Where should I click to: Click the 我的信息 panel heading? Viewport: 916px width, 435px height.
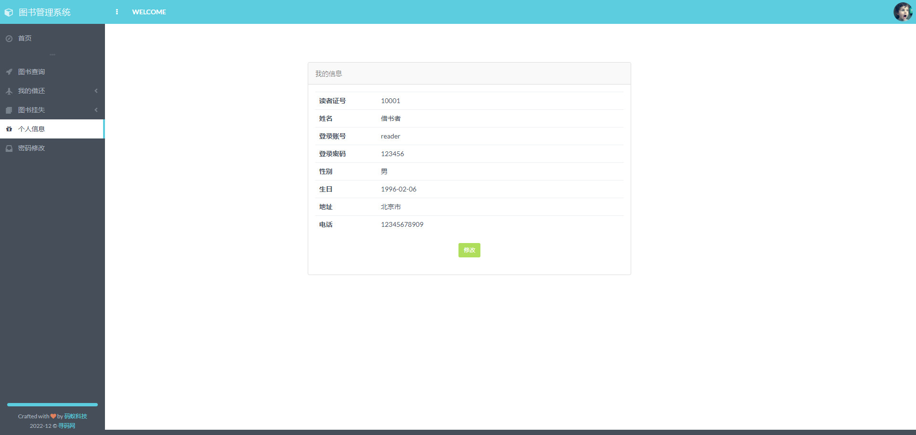pyautogui.click(x=329, y=74)
